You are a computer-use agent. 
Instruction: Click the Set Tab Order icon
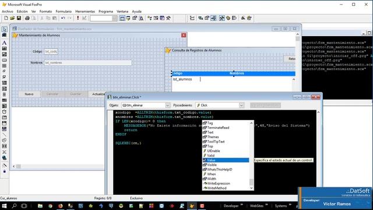(192, 18)
